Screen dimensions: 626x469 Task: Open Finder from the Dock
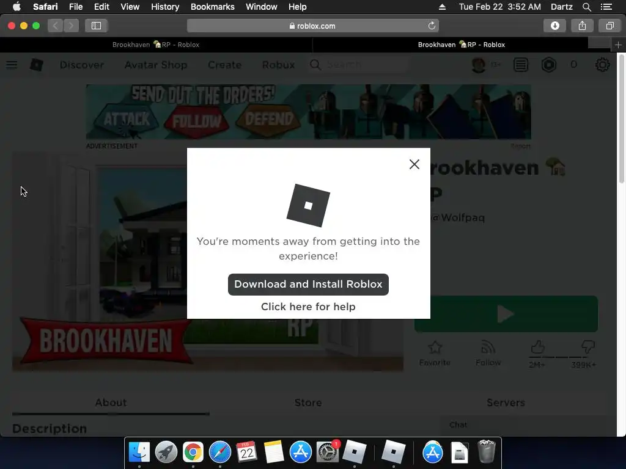coord(139,452)
